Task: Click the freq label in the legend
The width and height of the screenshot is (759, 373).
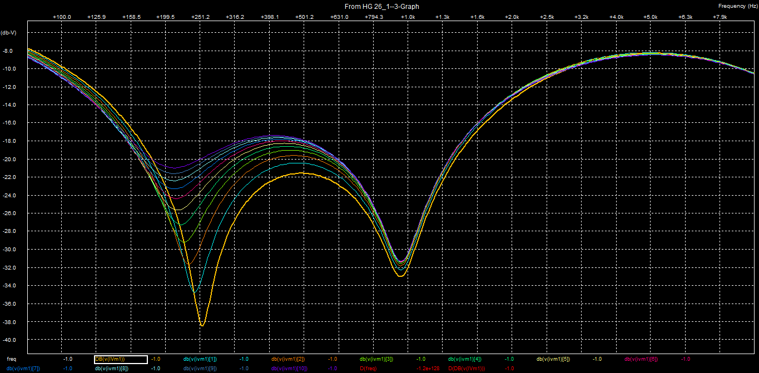Action: tap(11, 359)
